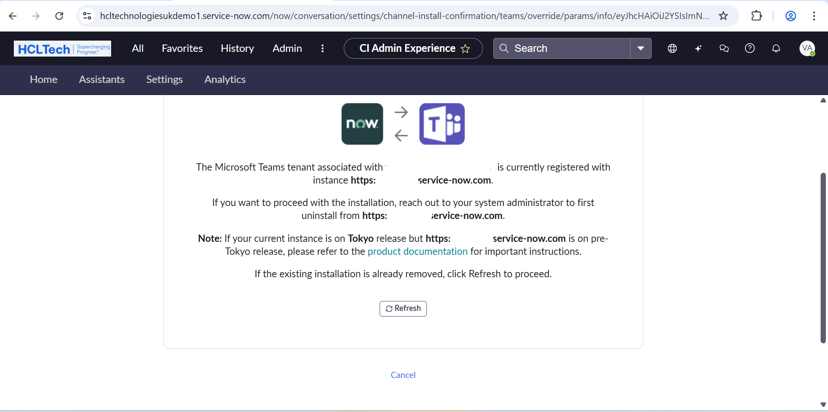Viewport: 828px width, 412px height.
Task: Bookmark the page with the star icon
Action: click(723, 16)
